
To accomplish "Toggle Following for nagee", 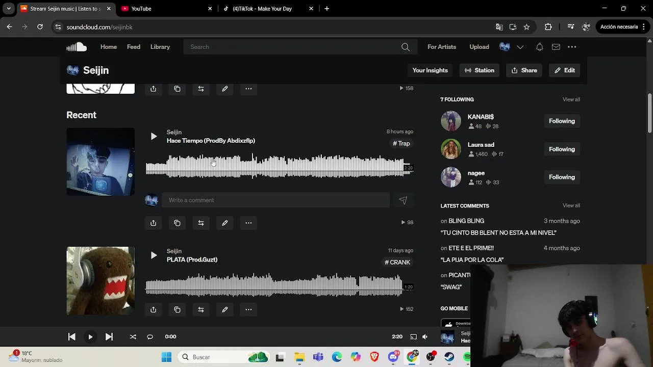I will point(562,177).
